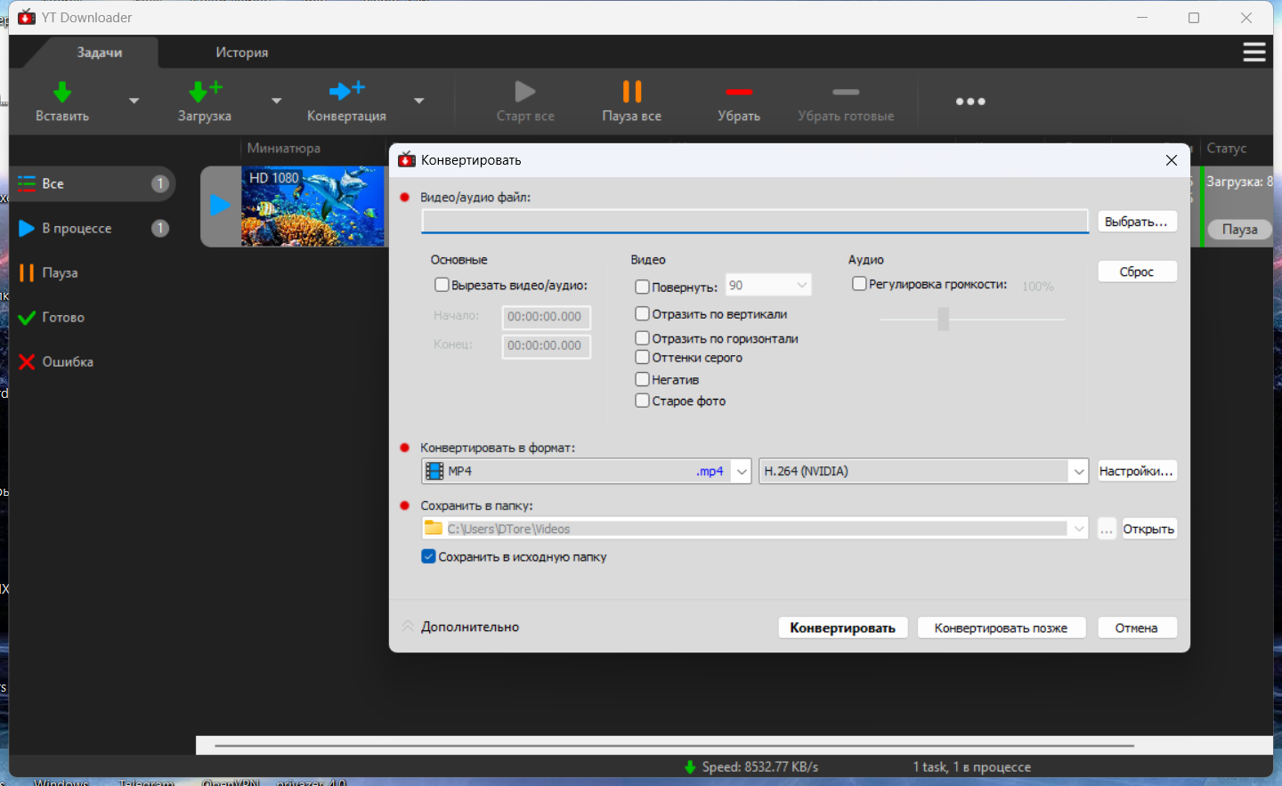Enable Вырезать видео/аудио checkbox

pyautogui.click(x=442, y=285)
